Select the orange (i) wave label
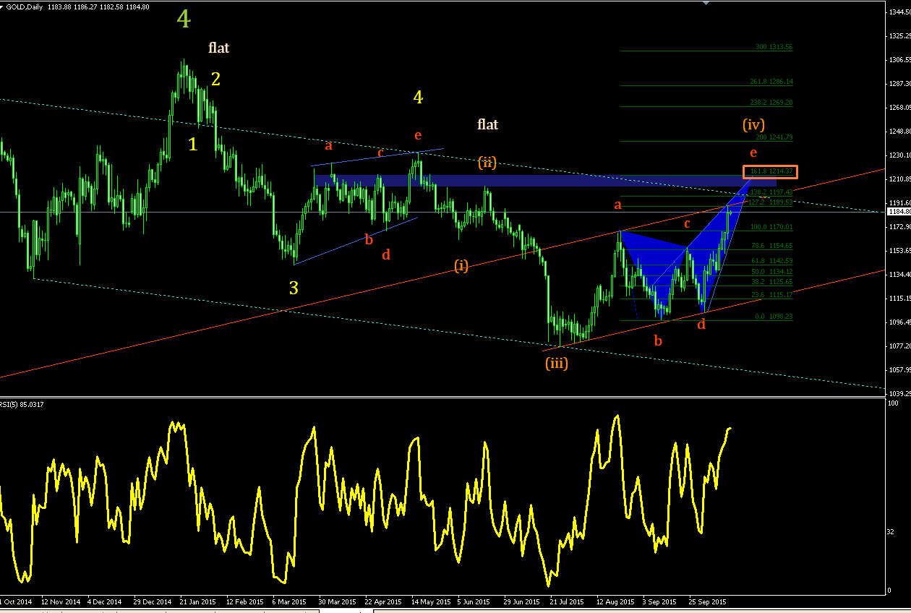The image size is (911, 613). (x=461, y=265)
